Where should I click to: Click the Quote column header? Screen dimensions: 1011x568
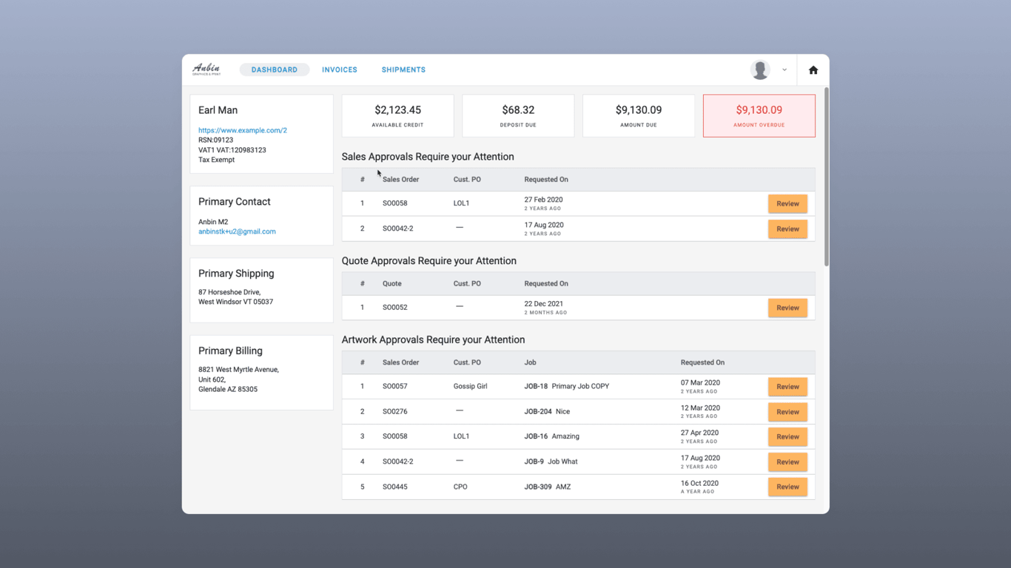[392, 283]
